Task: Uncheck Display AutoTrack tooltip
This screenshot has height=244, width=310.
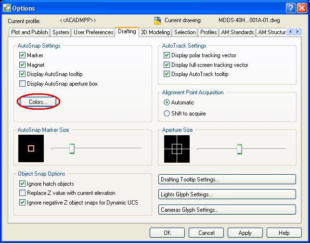Action: pos(167,74)
